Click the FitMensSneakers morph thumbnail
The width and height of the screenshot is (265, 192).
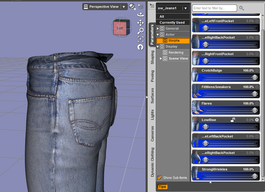(196, 91)
